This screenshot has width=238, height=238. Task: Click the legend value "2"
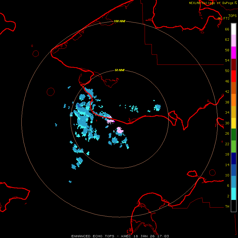228,196
